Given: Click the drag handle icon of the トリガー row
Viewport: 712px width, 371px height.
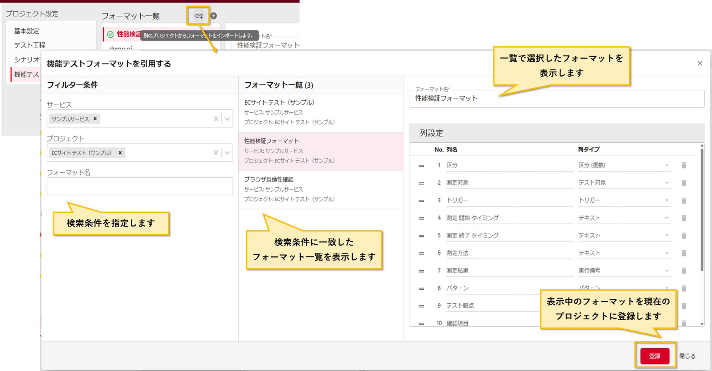Looking at the screenshot, I should [421, 200].
